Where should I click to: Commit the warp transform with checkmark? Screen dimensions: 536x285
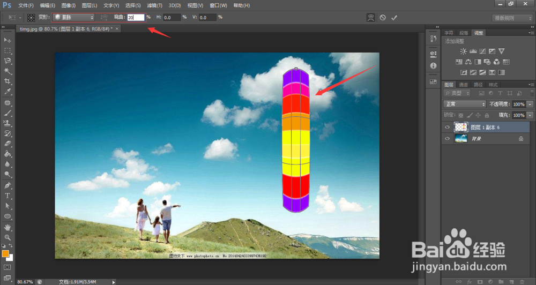pyautogui.click(x=394, y=18)
